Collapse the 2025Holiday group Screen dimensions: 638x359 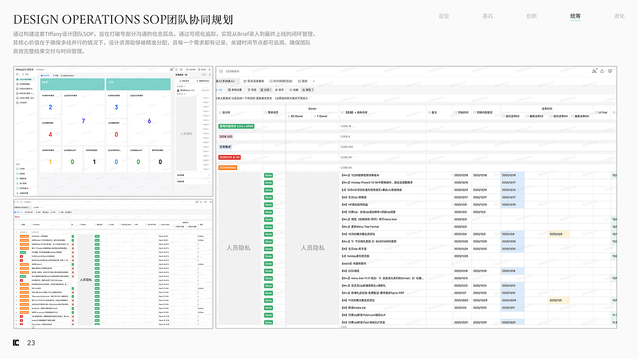[227, 168]
